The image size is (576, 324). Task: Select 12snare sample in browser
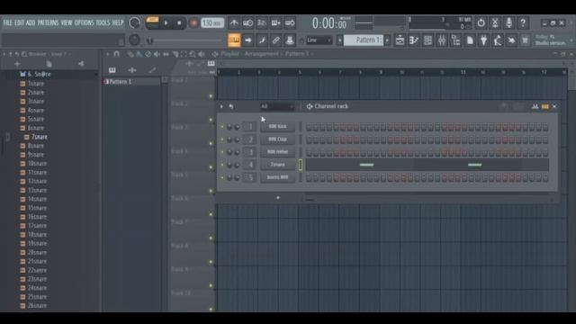37,181
